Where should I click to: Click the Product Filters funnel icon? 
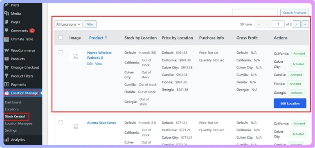7,76
